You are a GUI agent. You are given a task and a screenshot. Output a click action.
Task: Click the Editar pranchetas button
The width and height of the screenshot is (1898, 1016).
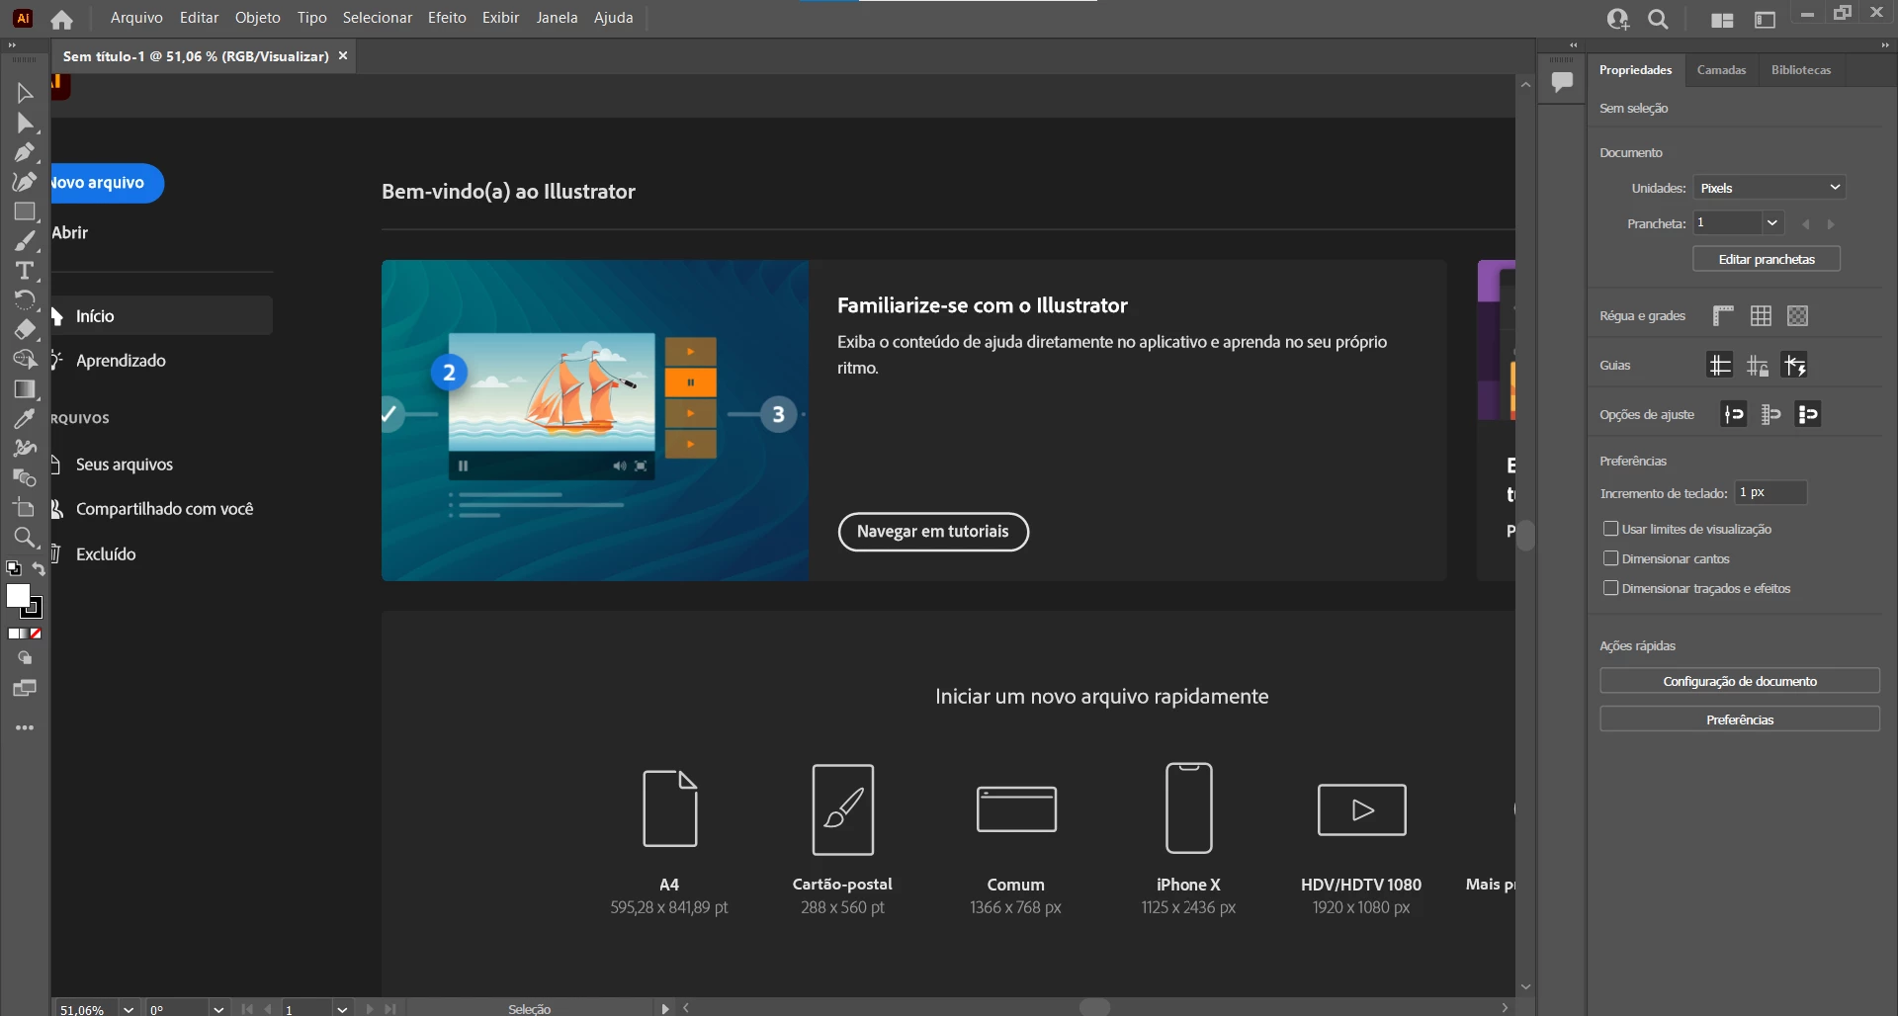point(1767,259)
